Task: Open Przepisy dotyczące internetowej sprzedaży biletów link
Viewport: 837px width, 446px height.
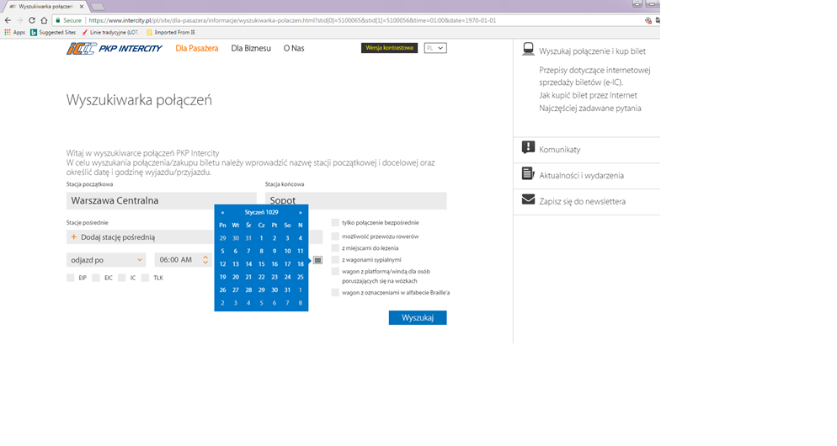Action: click(594, 77)
